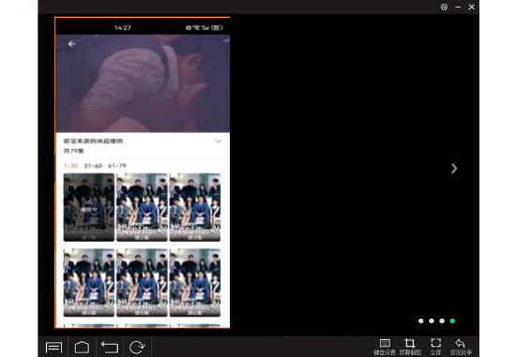Play episode 2 thumbnail
The height and width of the screenshot is (357, 516).
142,207
